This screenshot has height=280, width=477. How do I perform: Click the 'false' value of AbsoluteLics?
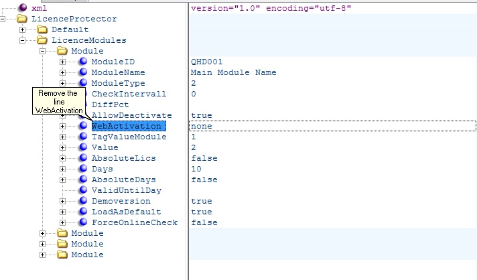pos(204,158)
